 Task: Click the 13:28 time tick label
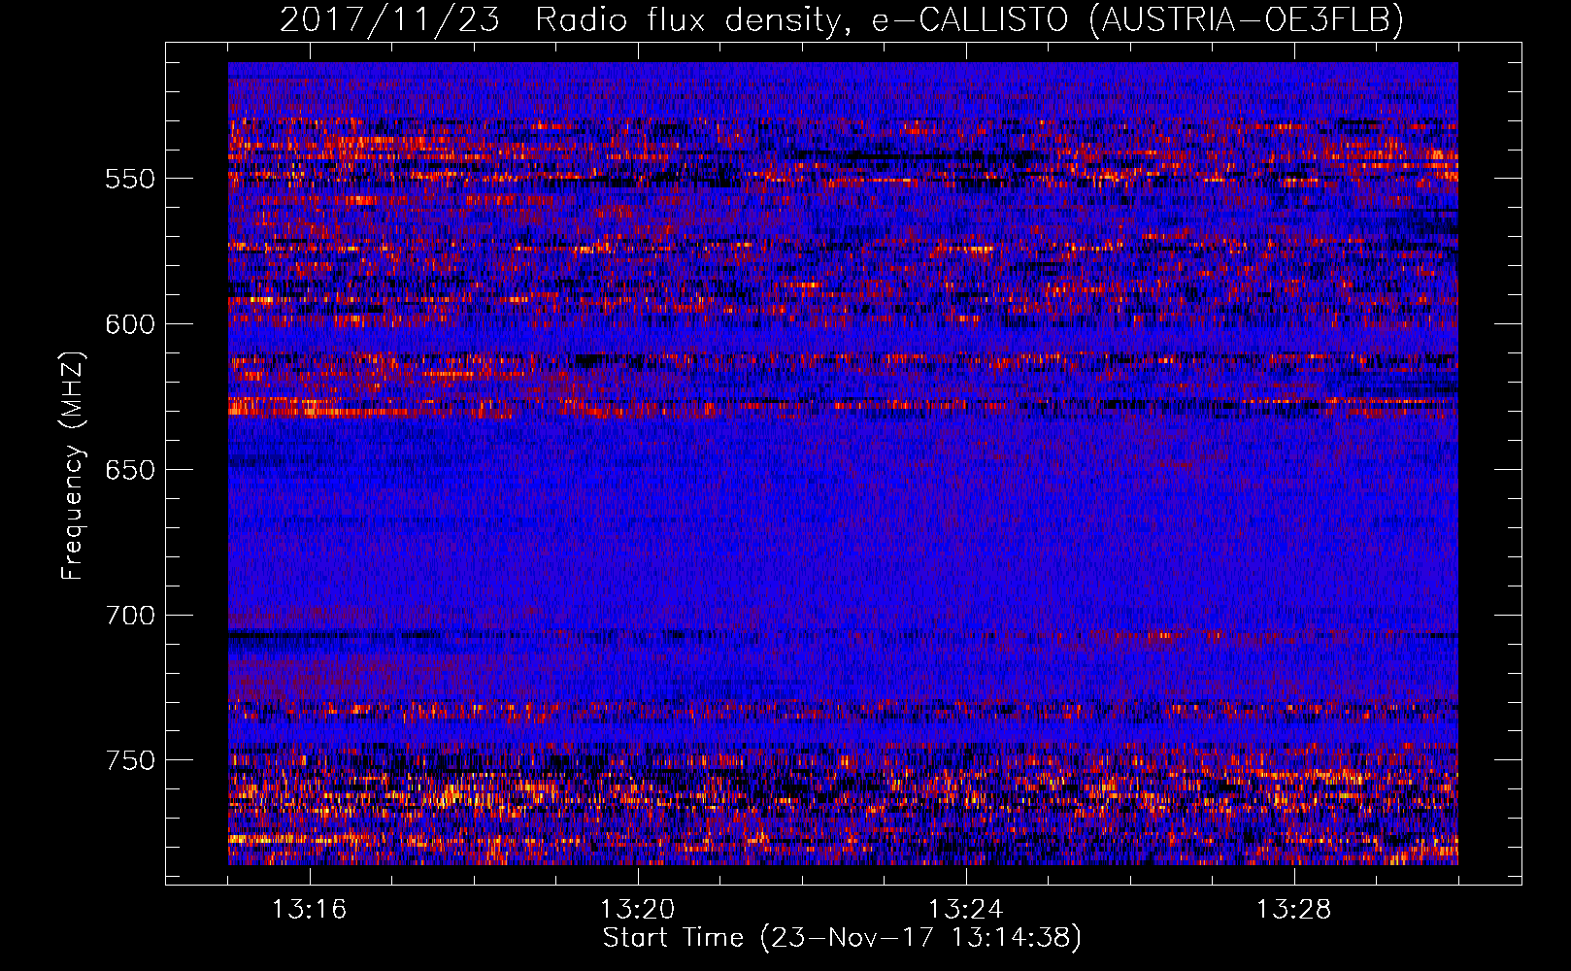click(1294, 910)
